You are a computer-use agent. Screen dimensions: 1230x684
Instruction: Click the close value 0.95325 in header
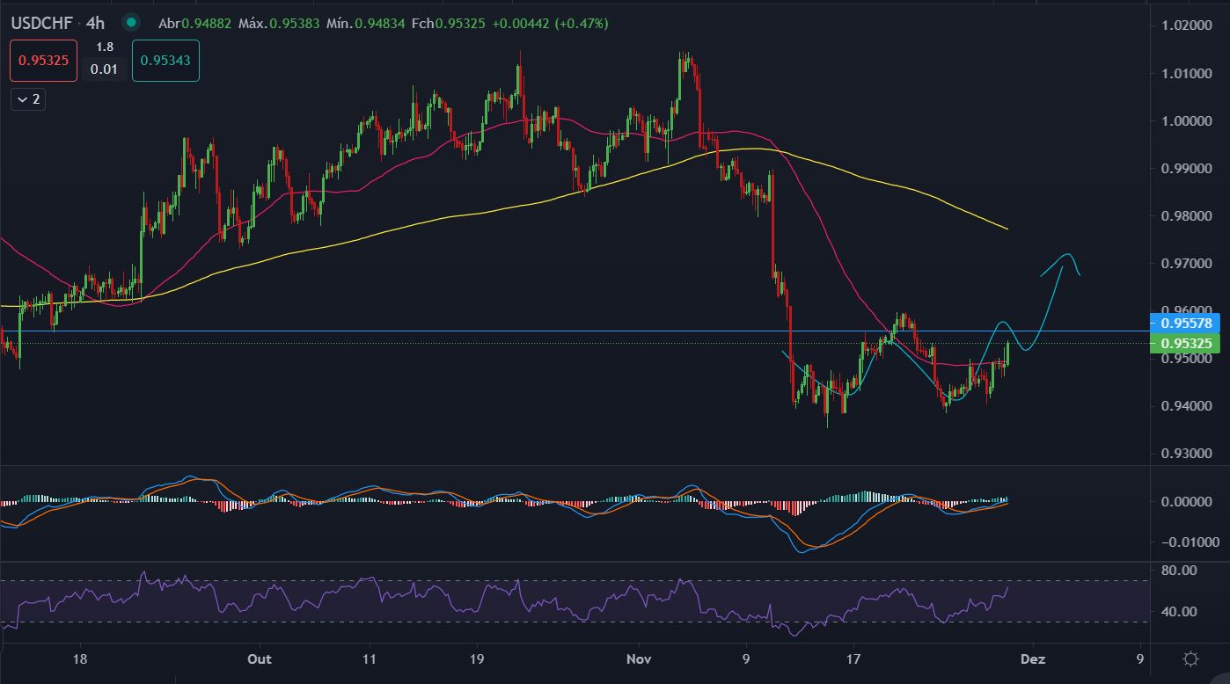[x=461, y=23]
